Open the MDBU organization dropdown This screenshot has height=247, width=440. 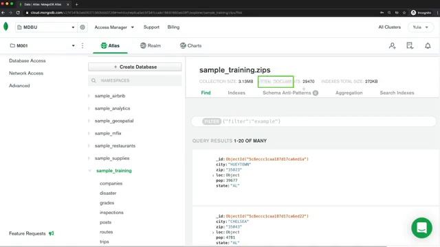pyautogui.click(x=46, y=27)
